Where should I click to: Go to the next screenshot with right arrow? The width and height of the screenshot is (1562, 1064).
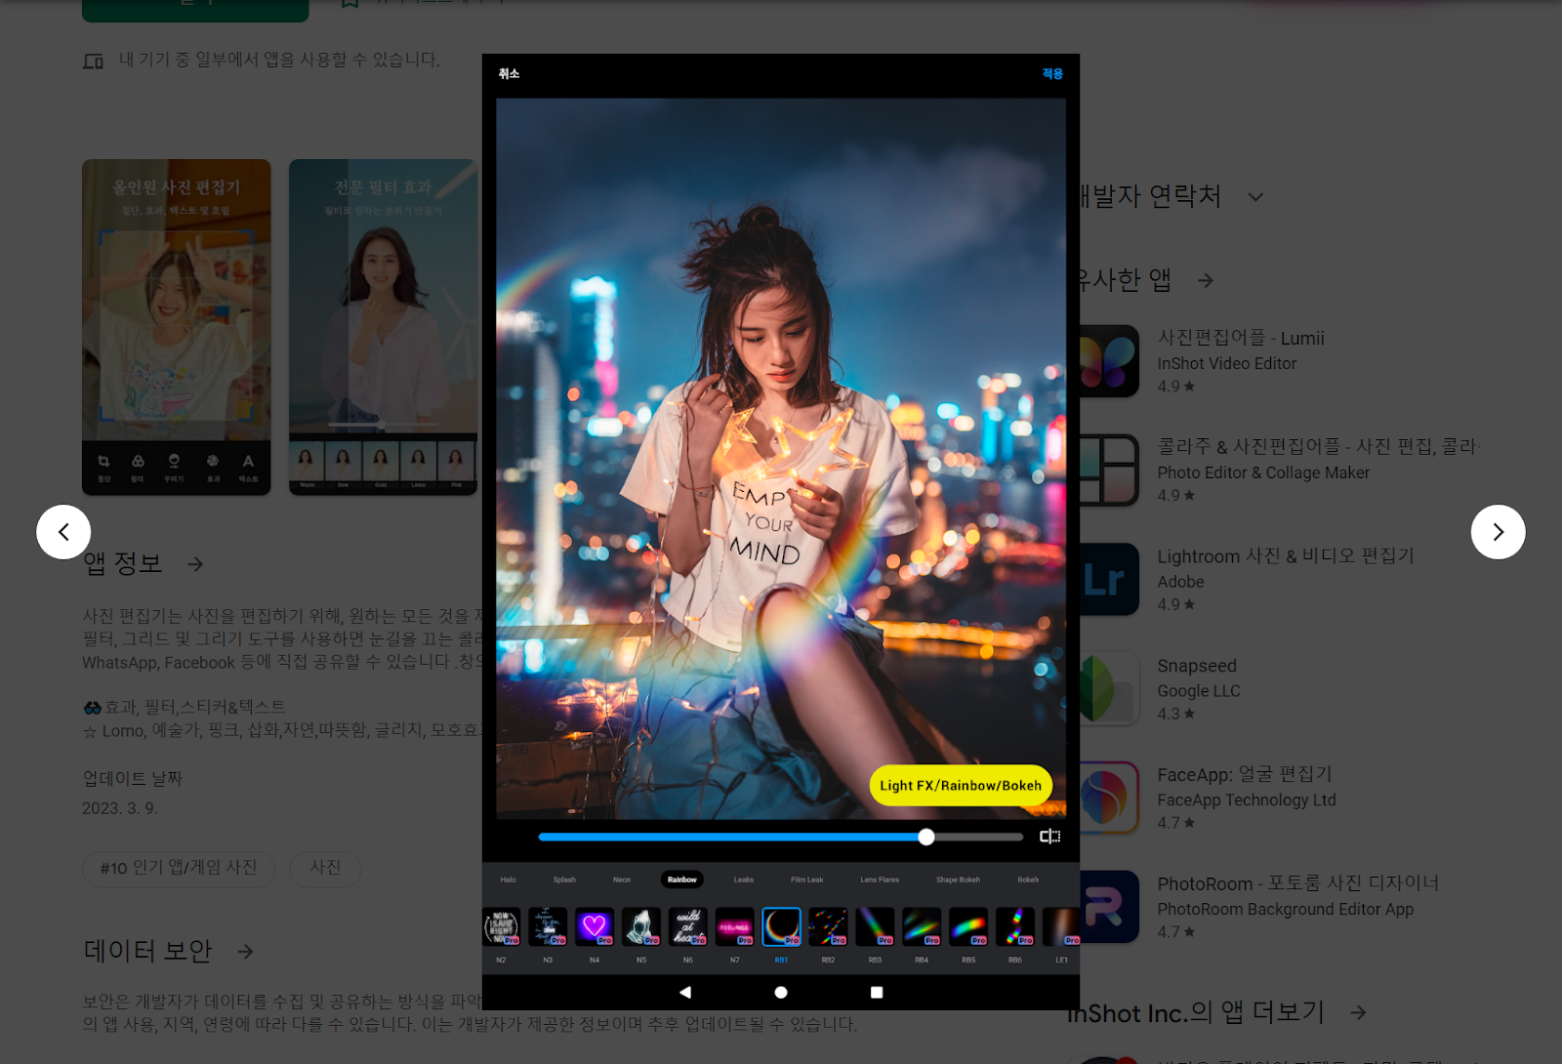click(1498, 532)
